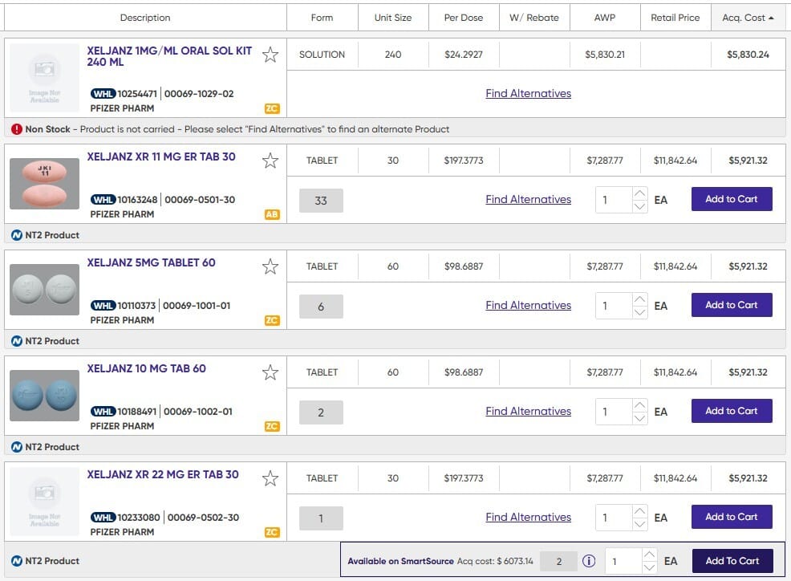The image size is (791, 581).
Task: Click NT2 Product icon under XELJANZ 5MG TABLET
Action: [x=17, y=341]
